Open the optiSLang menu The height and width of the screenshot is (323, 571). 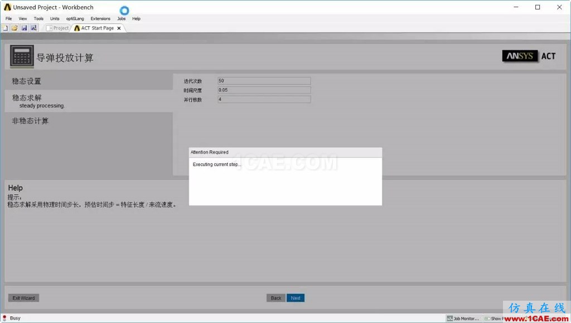(75, 18)
